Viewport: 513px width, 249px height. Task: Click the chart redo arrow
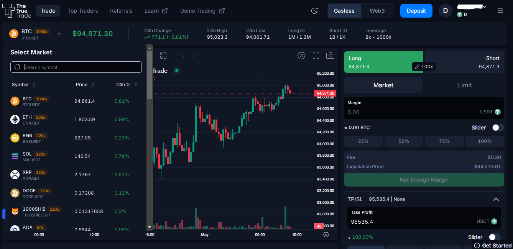(196, 56)
